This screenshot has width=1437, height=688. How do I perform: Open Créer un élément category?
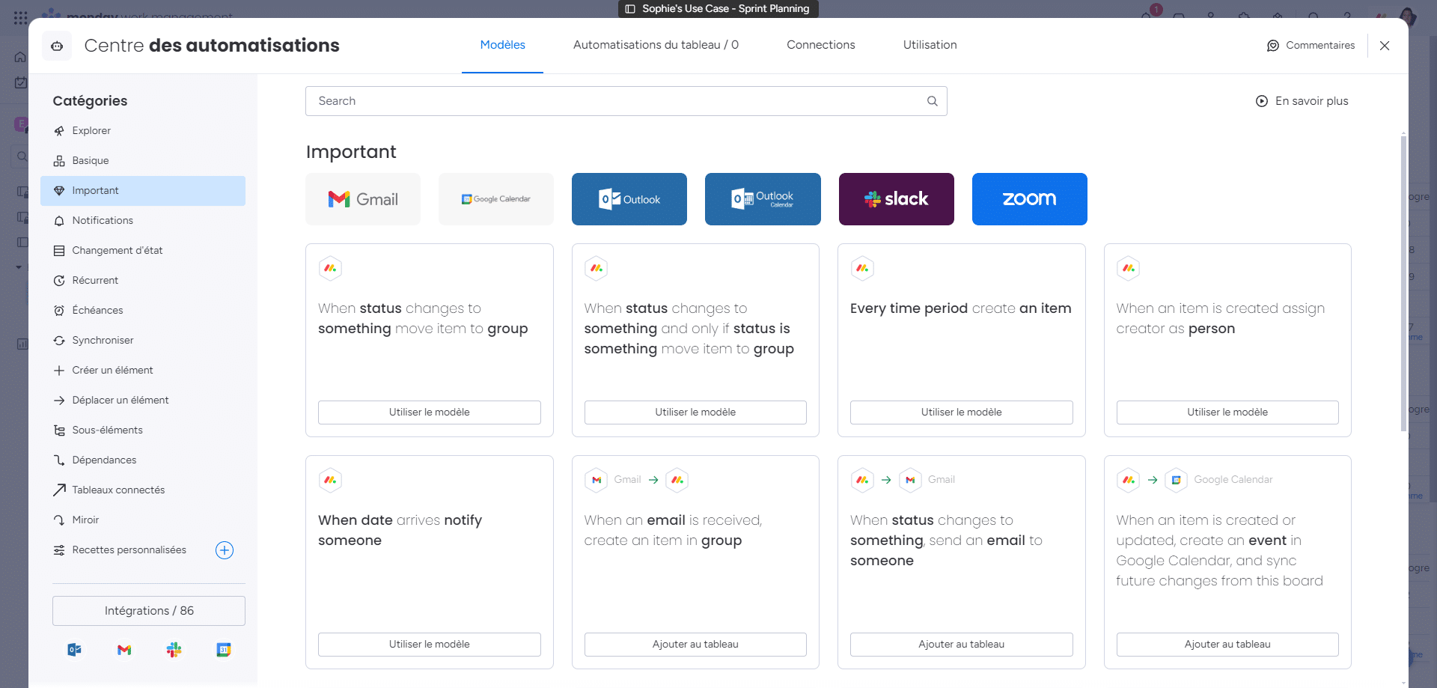click(142, 371)
